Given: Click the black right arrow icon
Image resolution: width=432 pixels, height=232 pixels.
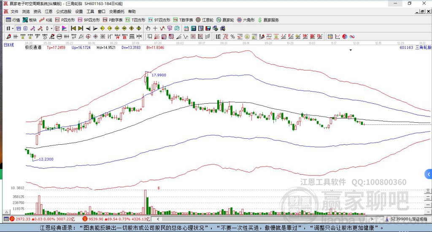Looking at the screenshot, I should (95, 28).
